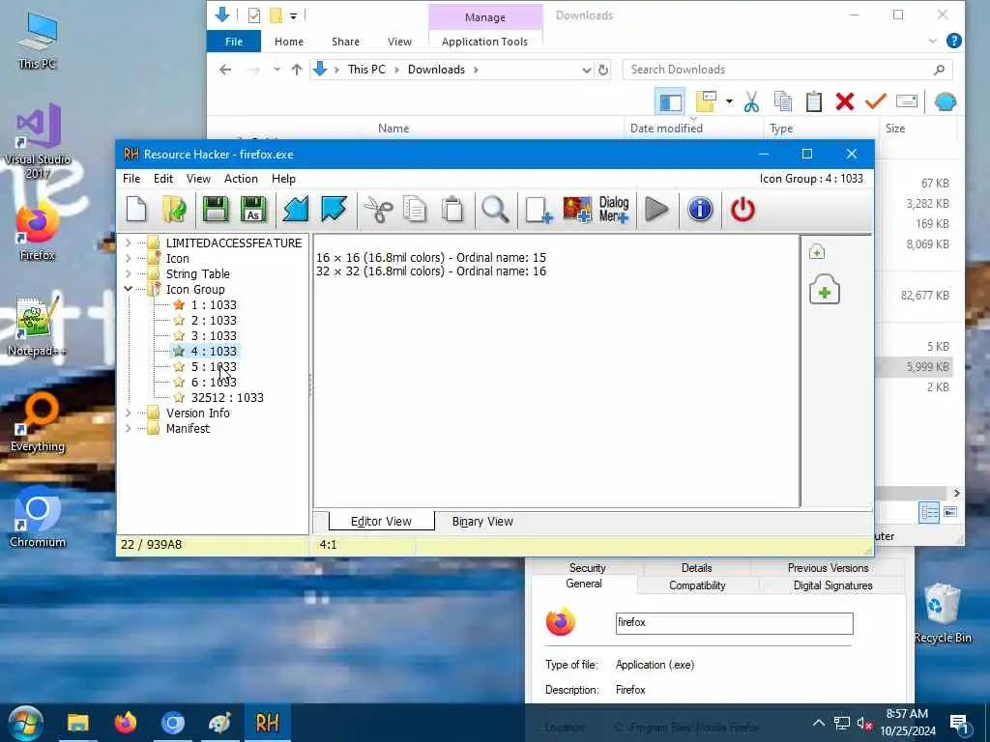Open the new folder icon dropdown arrow
Viewport: 990px width, 742px height.
click(729, 101)
